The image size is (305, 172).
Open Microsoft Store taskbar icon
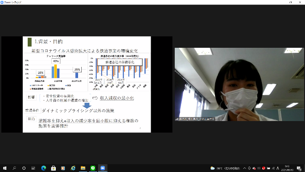pos(53,168)
